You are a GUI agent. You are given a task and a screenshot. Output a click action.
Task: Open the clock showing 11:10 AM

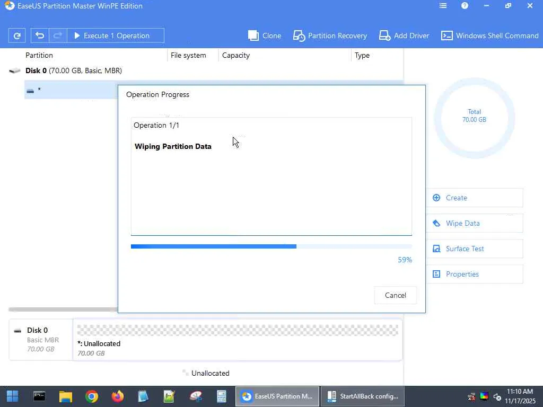click(520, 396)
